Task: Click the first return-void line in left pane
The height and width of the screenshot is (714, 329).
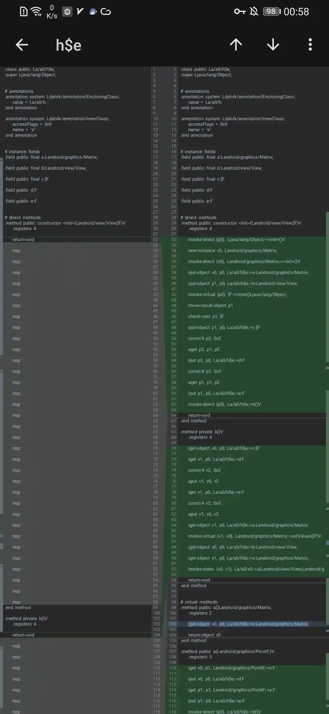Action: click(23, 240)
